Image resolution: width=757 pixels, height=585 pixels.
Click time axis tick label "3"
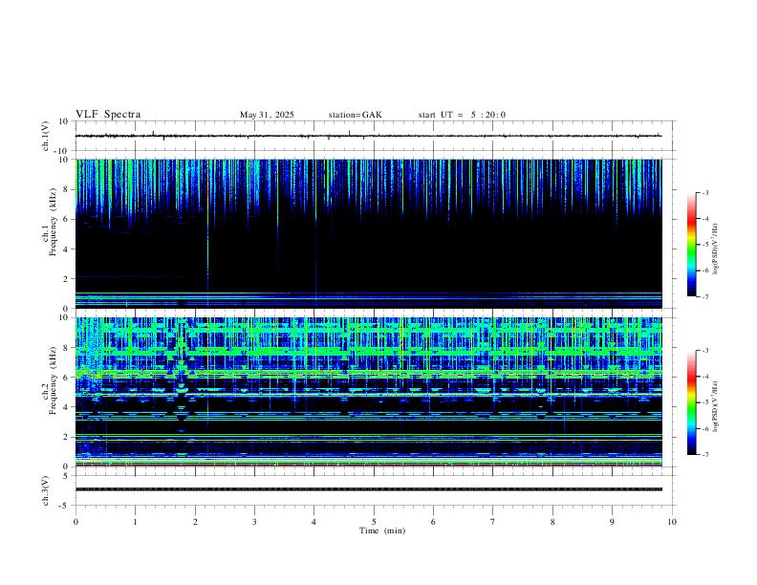(x=254, y=522)
